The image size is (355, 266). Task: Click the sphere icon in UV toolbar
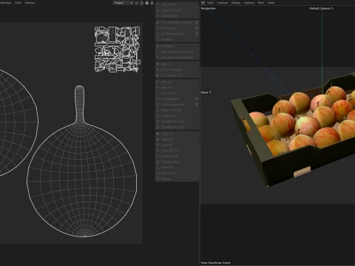click(147, 3)
